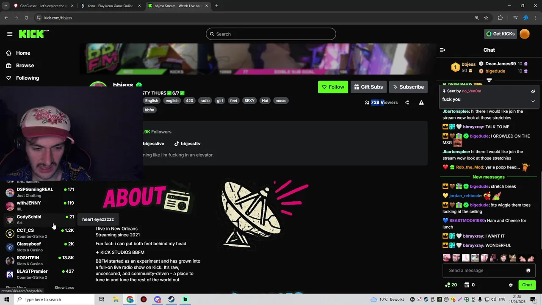542x305 pixels.
Task: Click Rob_the_Mod username in chat
Action: (x=470, y=167)
